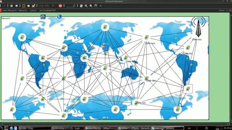The image size is (232, 130).
Task: Select the node highlighted with red box
Action: (x=188, y=89)
